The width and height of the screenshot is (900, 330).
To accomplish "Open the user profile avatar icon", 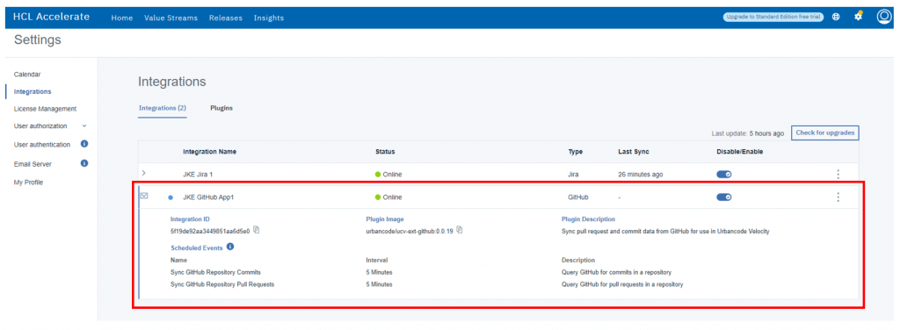I will coord(884,17).
